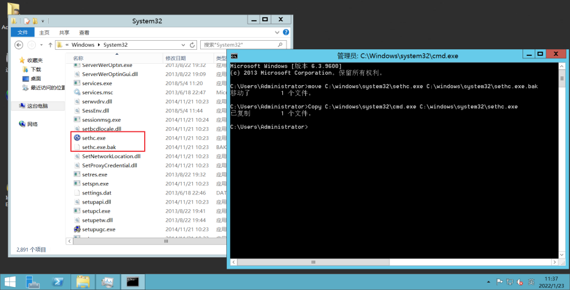This screenshot has width=570, height=290.
Task: Open the 主页 ribbon tab
Action: pos(44,33)
